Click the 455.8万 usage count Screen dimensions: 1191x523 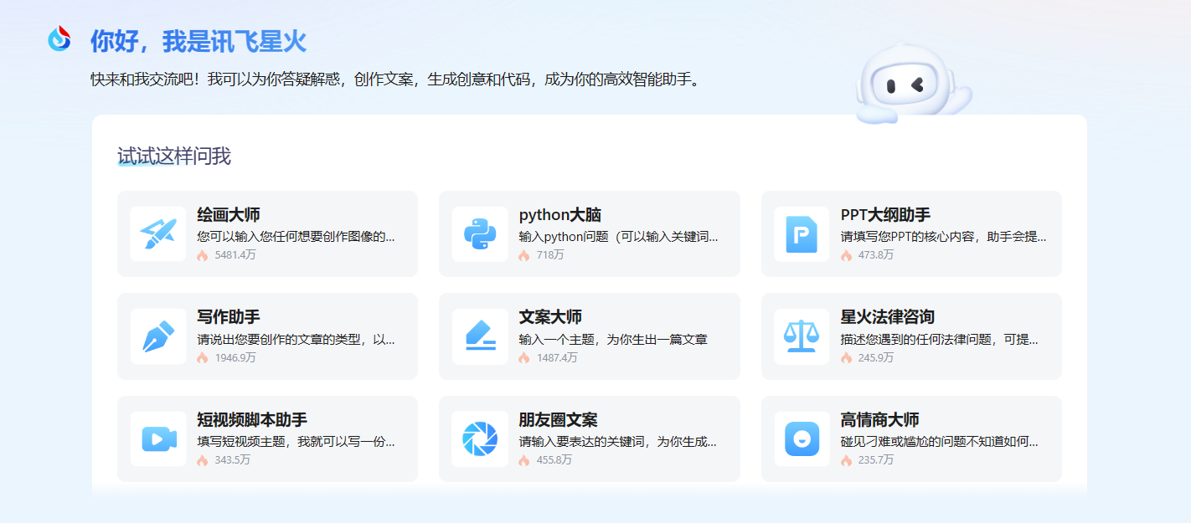554,460
